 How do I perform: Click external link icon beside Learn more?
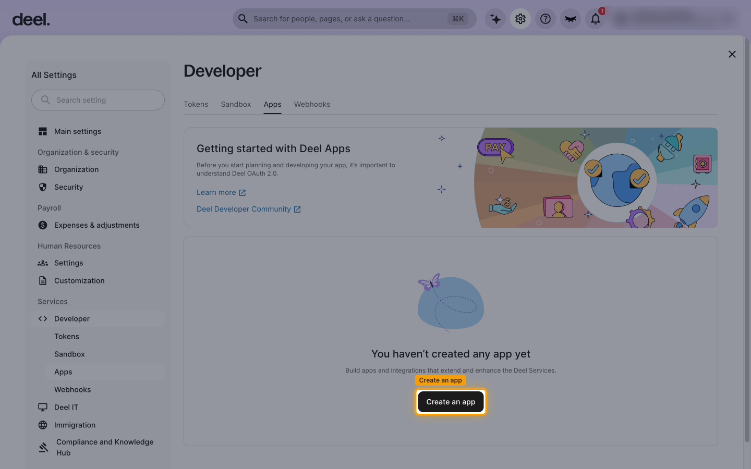tap(242, 193)
